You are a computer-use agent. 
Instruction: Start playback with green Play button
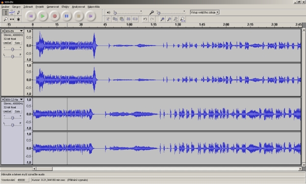pos(42,16)
